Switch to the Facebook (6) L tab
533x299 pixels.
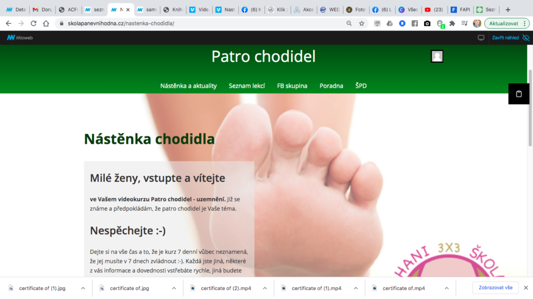coord(383,10)
